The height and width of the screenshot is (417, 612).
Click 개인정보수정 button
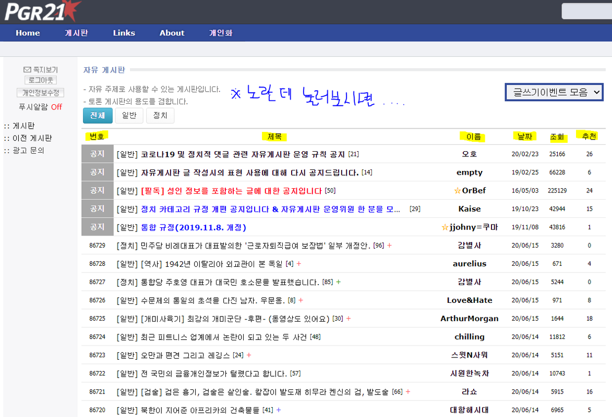coord(41,93)
